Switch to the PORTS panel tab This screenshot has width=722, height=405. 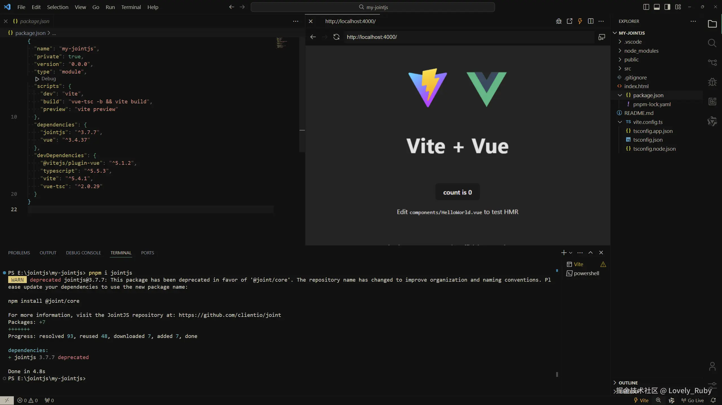tap(148, 253)
